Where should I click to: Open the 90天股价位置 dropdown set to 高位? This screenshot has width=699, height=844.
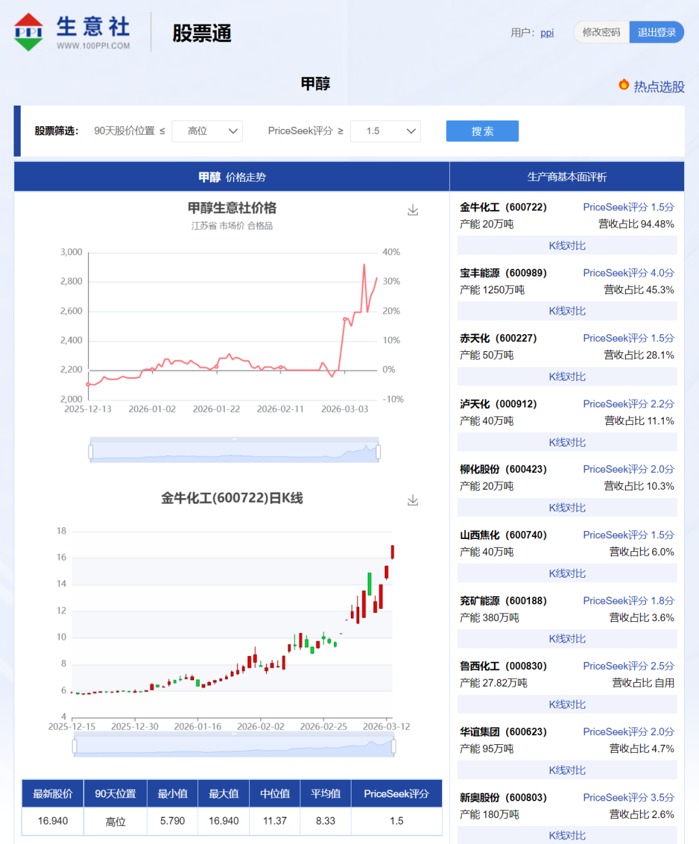click(207, 131)
